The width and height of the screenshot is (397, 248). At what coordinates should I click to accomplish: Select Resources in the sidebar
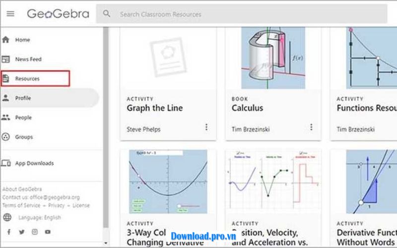click(27, 78)
